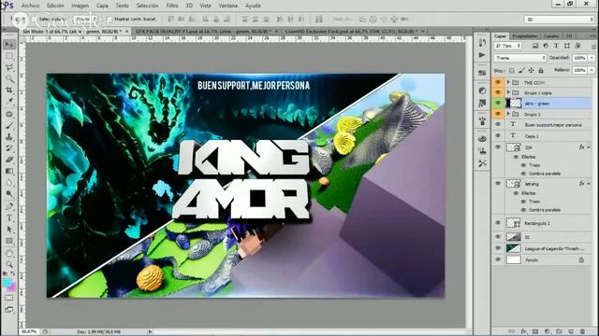The image size is (599, 336).
Task: Select the Rectangular Marquee tool
Action: pos(9,56)
